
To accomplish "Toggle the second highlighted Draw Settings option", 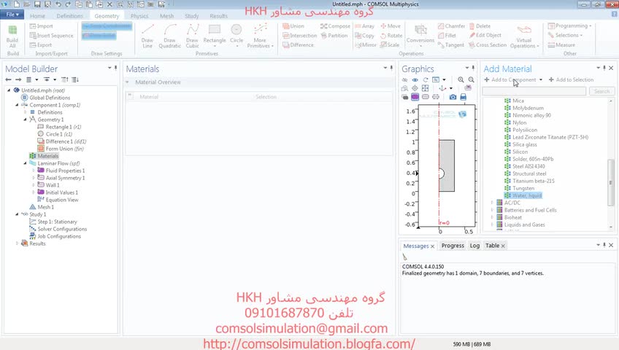I will [99, 36].
